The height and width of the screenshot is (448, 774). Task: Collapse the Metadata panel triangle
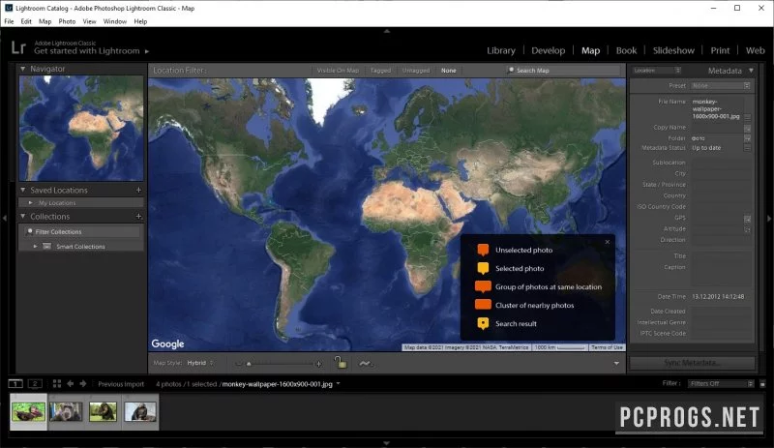click(751, 71)
